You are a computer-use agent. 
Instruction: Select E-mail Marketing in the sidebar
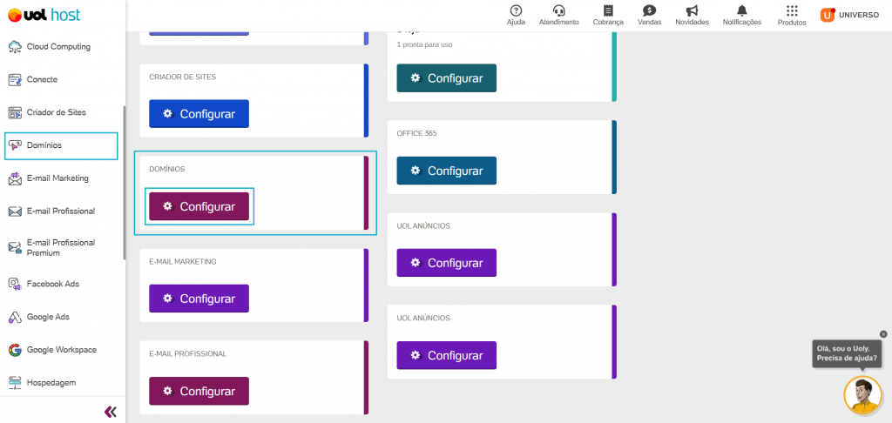[57, 178]
